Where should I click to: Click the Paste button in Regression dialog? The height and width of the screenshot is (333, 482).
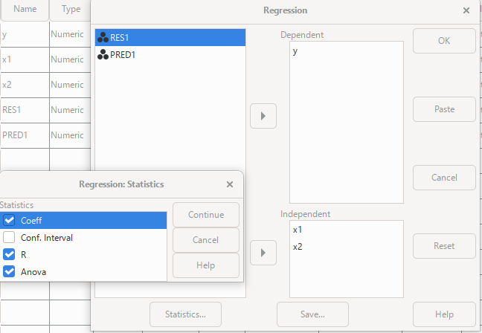pos(444,109)
